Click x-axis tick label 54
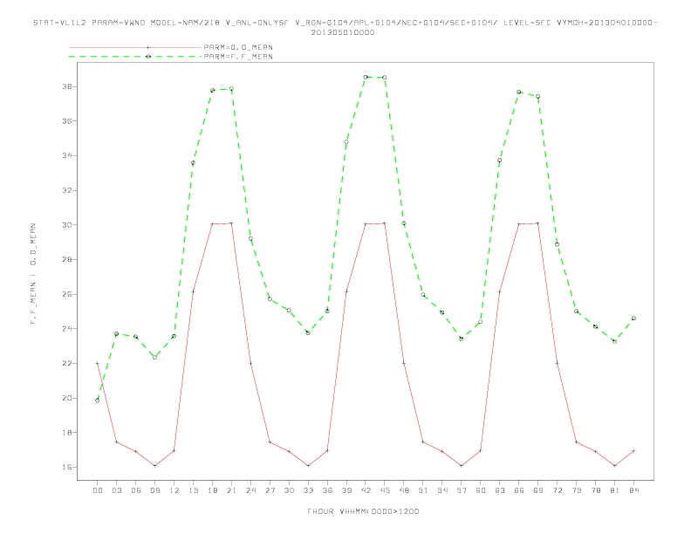Image resolution: width=691 pixels, height=534 pixels. (x=442, y=490)
